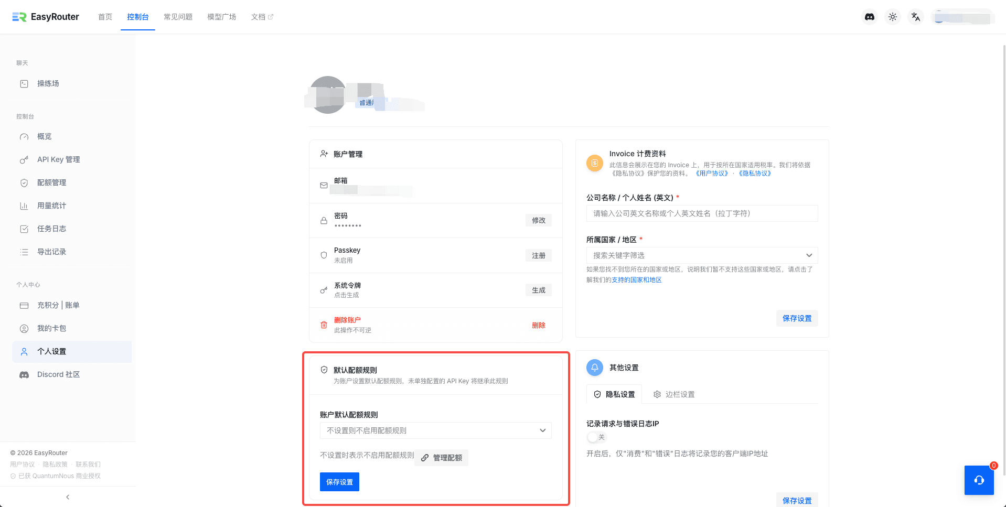Click the 我的卡包 face icon
This screenshot has width=1006, height=507.
24,329
